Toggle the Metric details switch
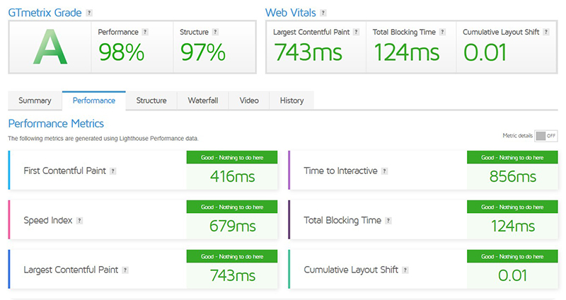Screen dimensions: 566x300 pyautogui.click(x=545, y=136)
